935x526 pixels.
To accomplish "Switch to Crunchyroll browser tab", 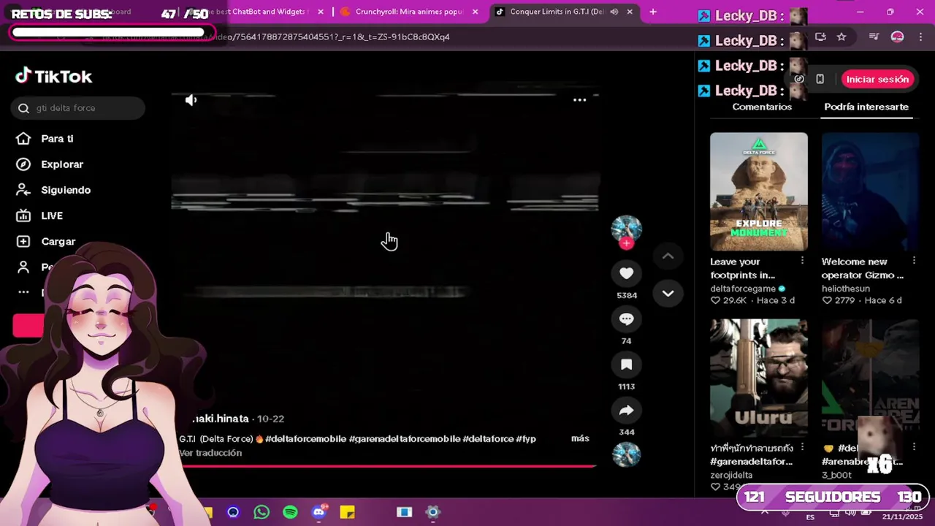I will [x=411, y=12].
